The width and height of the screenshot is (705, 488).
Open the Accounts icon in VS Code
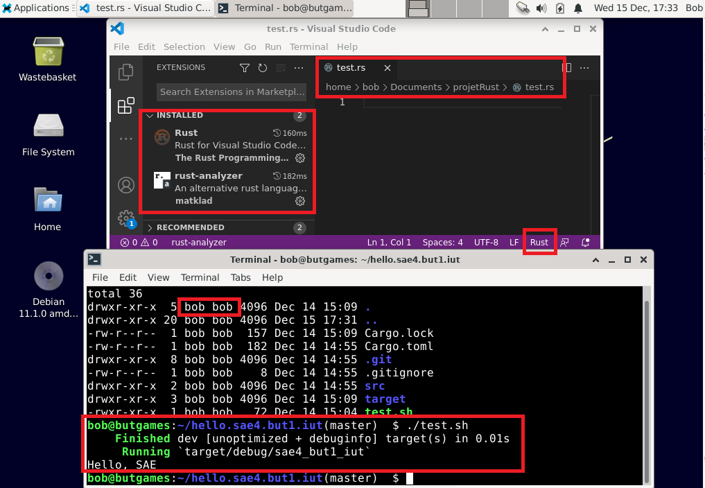coord(126,185)
